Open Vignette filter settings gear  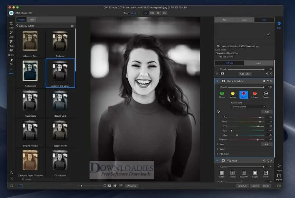pyautogui.click(x=264, y=161)
